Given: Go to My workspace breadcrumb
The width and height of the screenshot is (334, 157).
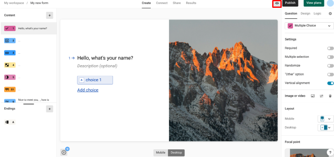Looking at the screenshot, I should 14,3.
